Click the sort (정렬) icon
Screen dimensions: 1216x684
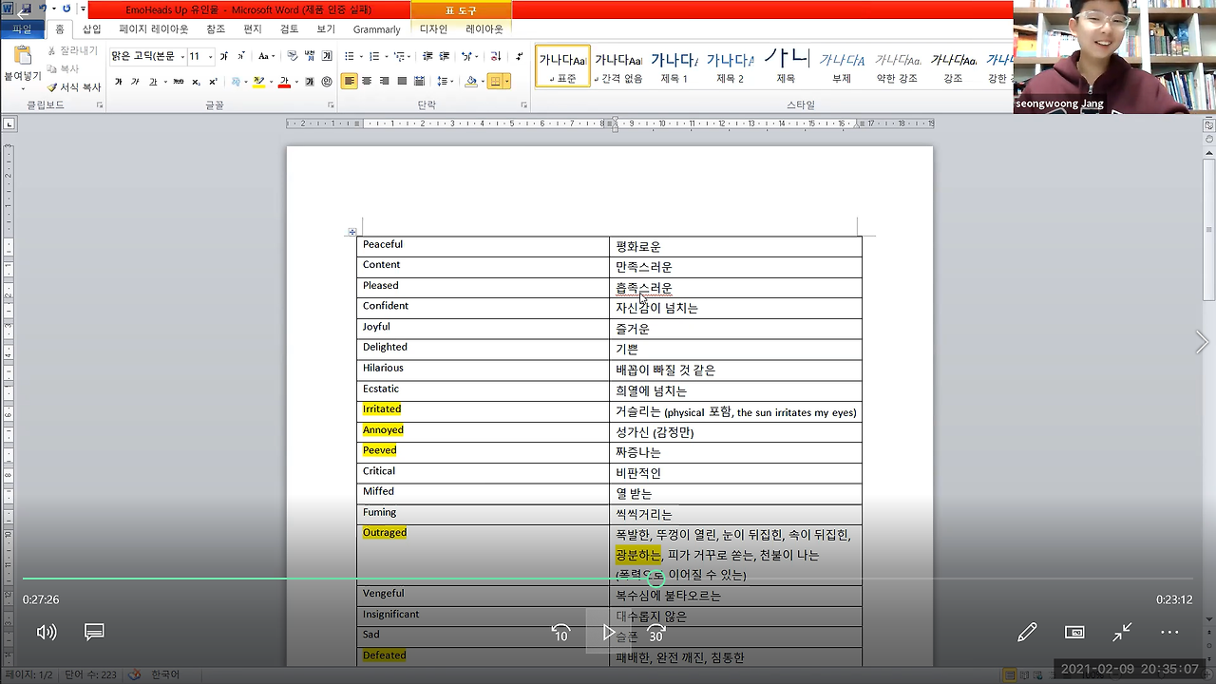pos(495,56)
